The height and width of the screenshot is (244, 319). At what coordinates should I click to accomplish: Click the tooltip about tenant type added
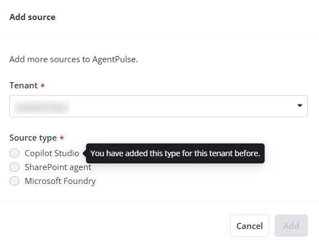(x=175, y=153)
